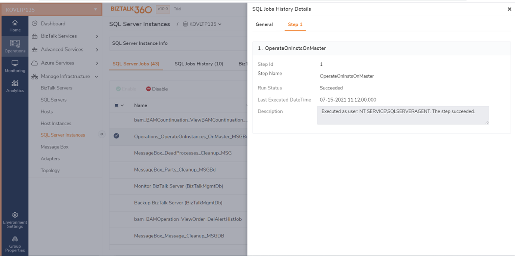Uncheck the Operations_OperateOnInstances_OnMaster job row

click(117, 136)
